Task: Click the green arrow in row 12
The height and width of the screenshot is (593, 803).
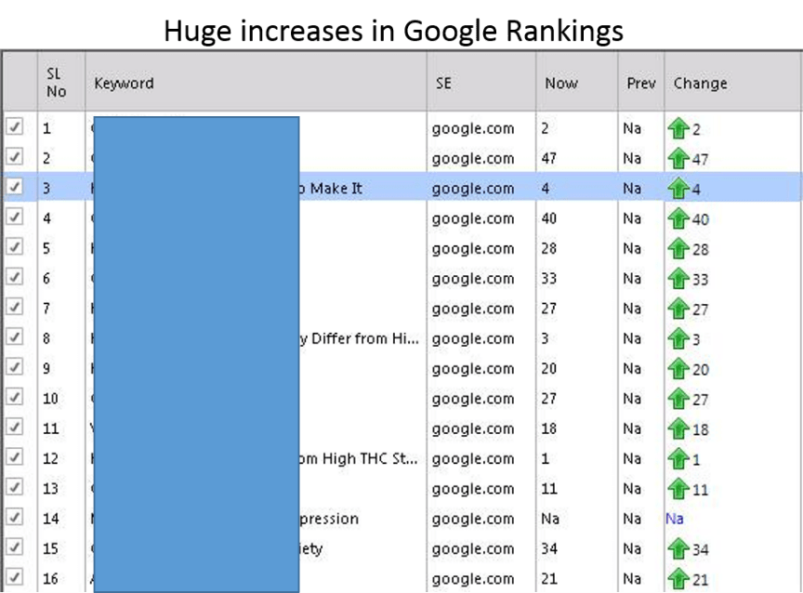Action: 678,459
